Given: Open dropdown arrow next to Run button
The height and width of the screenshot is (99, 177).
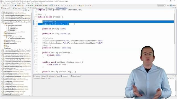Looking at the screenshot, I should (34, 5).
